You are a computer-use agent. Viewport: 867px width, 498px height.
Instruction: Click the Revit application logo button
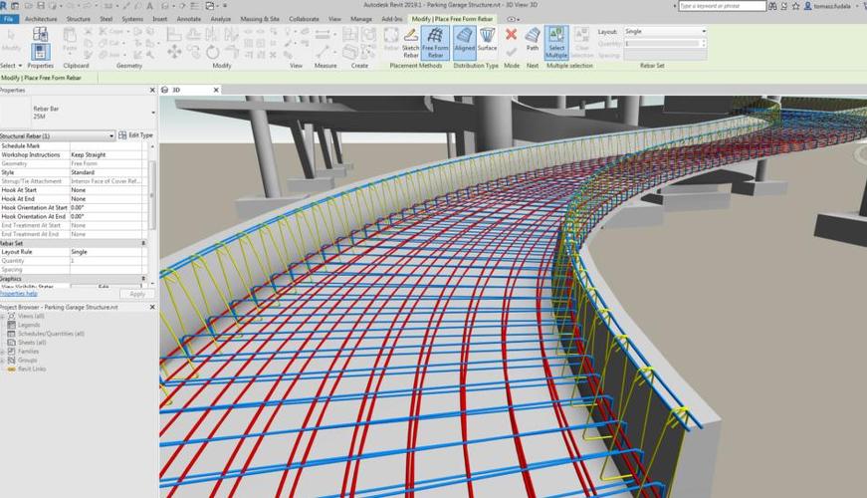tap(4, 6)
